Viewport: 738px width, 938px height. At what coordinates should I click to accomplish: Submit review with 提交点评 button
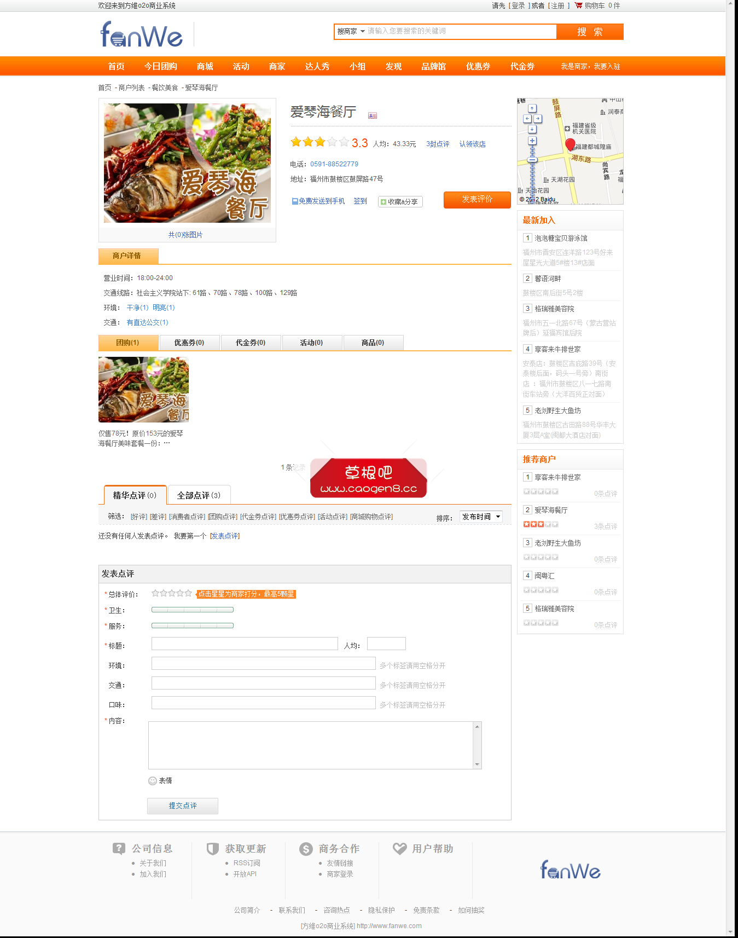[x=183, y=806]
